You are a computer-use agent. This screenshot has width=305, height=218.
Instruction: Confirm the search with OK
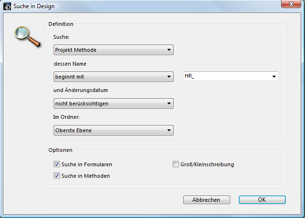[x=262, y=200]
